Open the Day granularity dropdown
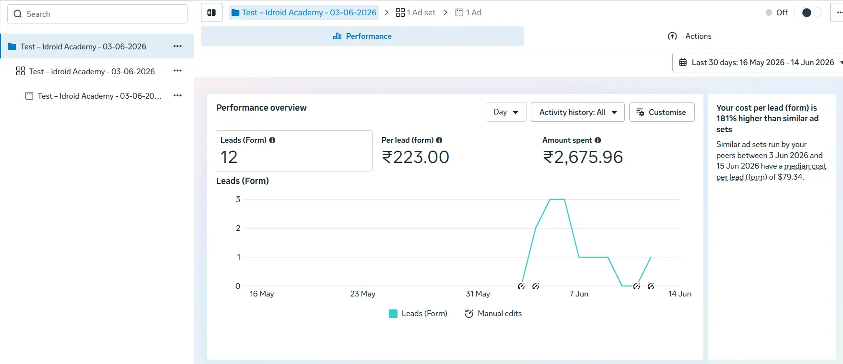Screen dimensions: 843x364 (506, 112)
